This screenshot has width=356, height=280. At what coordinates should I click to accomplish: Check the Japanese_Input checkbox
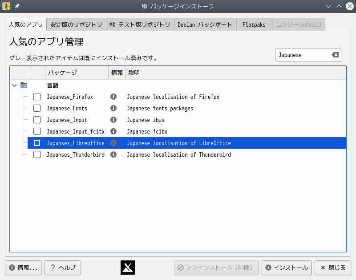click(x=37, y=120)
